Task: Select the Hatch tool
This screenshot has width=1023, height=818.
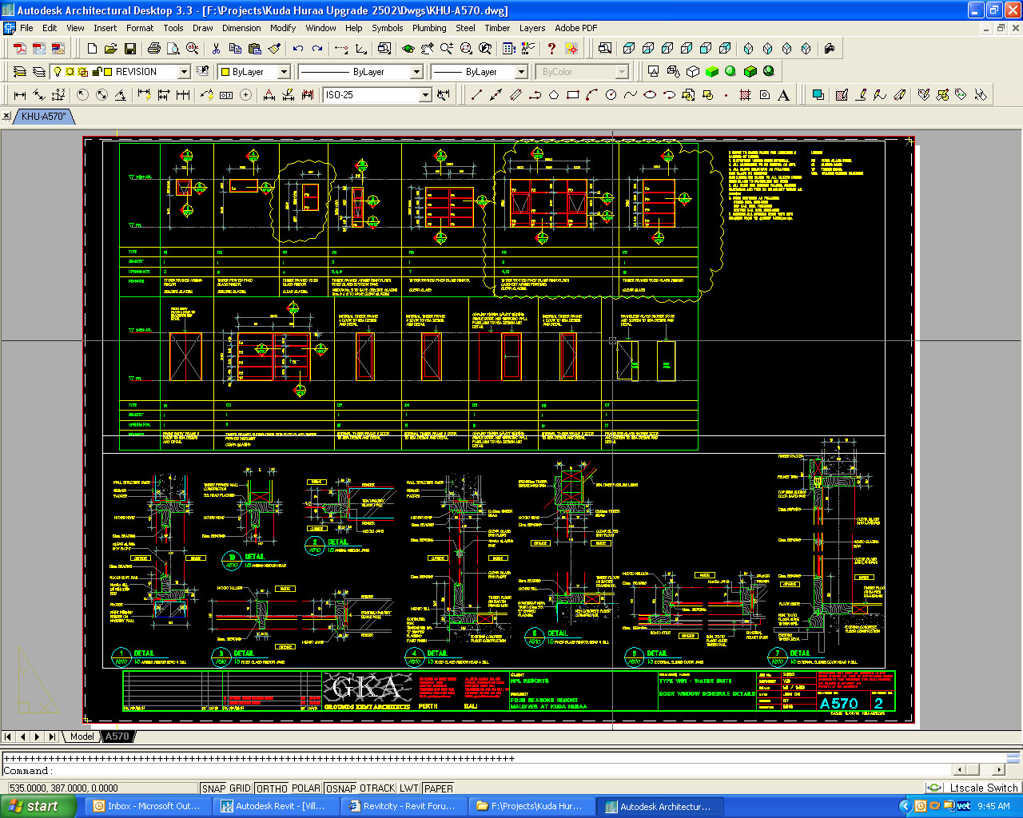Action: (745, 95)
